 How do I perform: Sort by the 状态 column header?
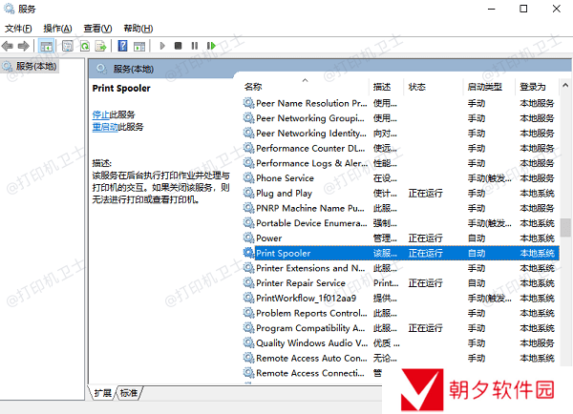point(417,87)
